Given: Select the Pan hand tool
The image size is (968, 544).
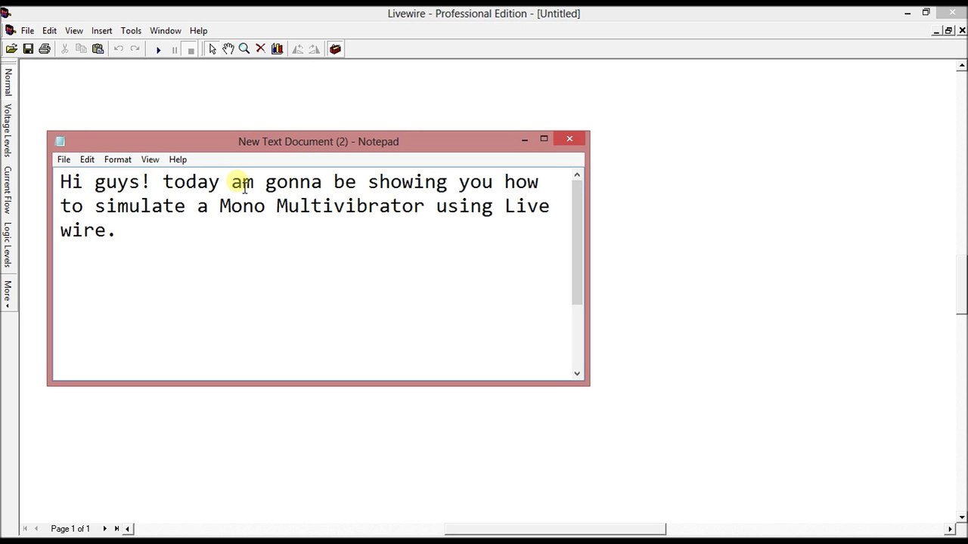Looking at the screenshot, I should [x=228, y=49].
